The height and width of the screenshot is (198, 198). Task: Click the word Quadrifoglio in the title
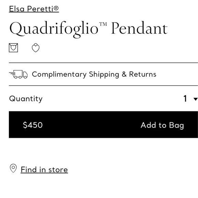tap(54, 29)
